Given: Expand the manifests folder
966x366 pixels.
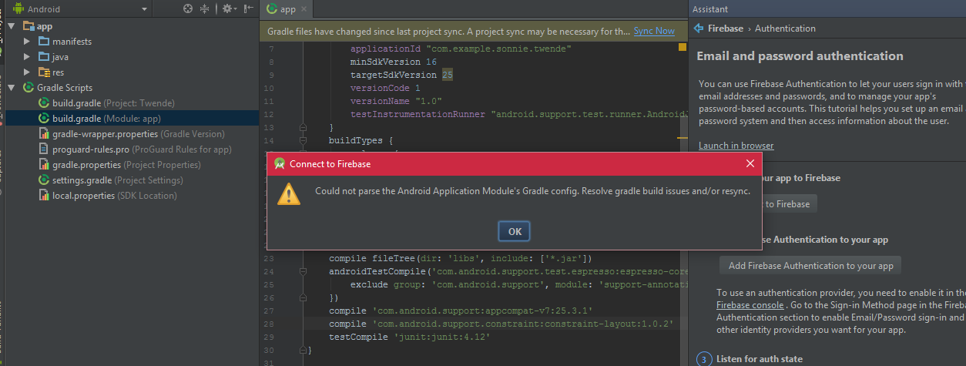Looking at the screenshot, I should (28, 42).
